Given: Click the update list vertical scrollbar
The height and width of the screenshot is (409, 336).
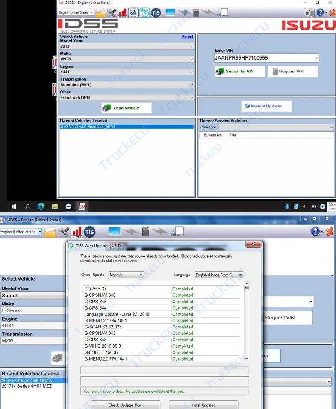Looking at the screenshot, I should pyautogui.click(x=246, y=321).
